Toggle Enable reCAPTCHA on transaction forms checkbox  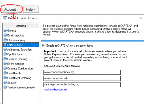coord(43,46)
